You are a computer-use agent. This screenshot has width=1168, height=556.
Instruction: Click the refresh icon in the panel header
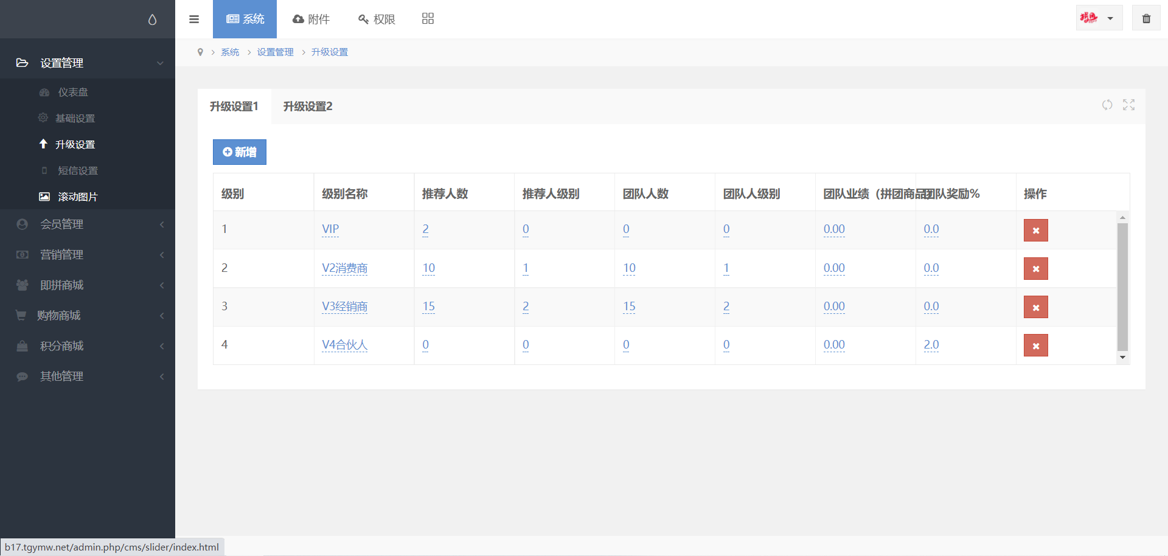point(1107,105)
